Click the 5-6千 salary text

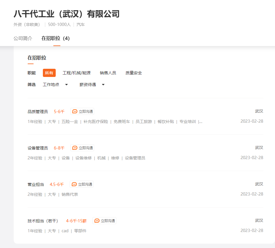59,112
